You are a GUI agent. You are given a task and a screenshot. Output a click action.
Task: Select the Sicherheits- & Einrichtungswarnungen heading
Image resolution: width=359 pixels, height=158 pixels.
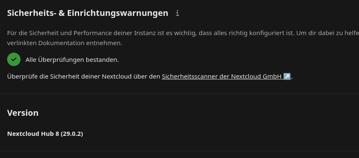88,13
